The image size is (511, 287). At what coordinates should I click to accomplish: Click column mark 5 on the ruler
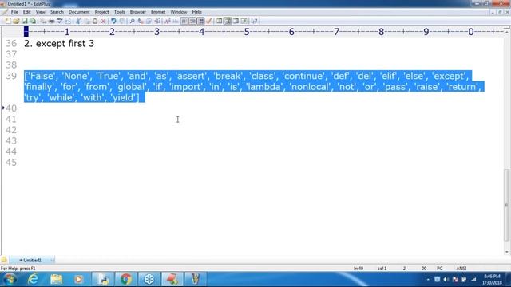tap(247, 32)
